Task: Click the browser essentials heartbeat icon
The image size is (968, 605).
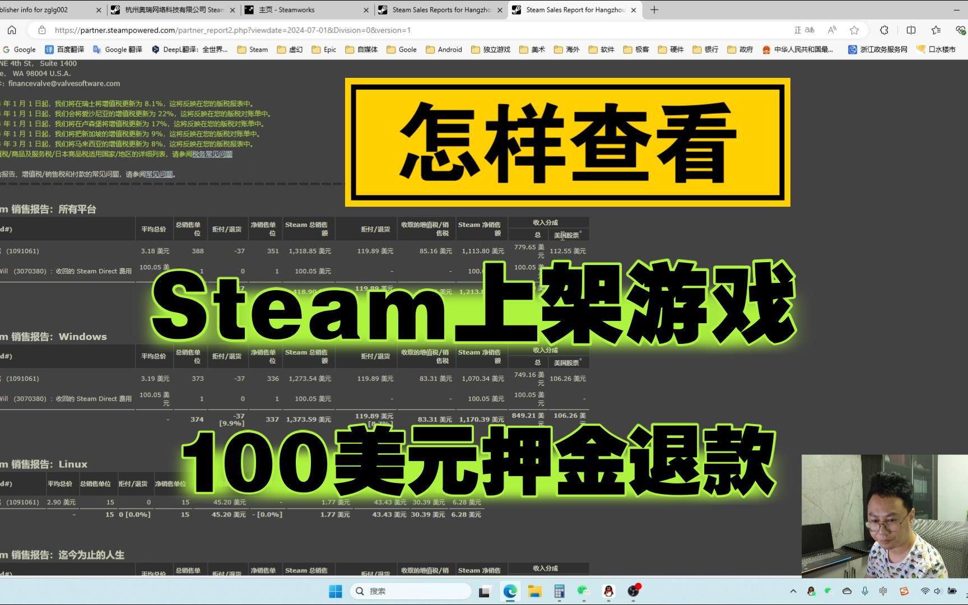Action: pos(960,30)
